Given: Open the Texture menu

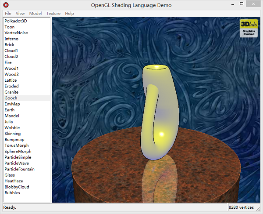Looking at the screenshot, I should [53, 14].
